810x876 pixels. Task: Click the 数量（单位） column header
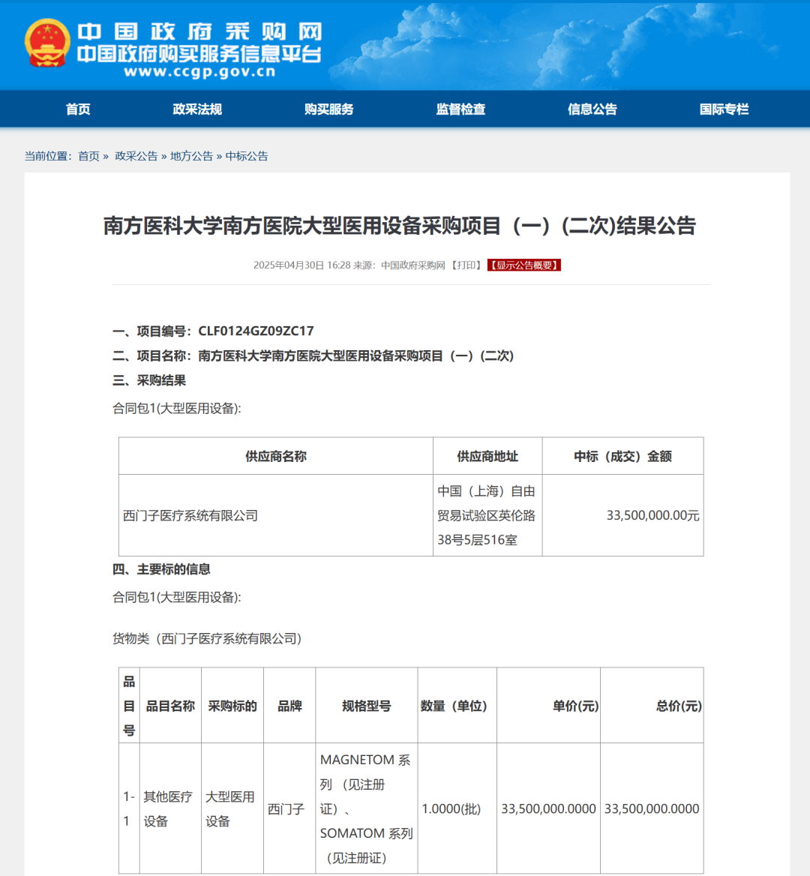click(x=457, y=706)
